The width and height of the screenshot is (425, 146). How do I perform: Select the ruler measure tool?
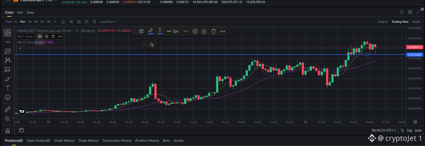[x=8, y=109]
